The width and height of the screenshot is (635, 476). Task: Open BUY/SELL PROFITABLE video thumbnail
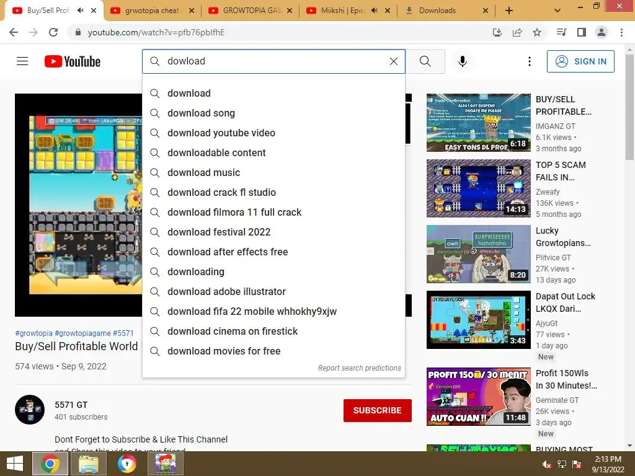(x=478, y=123)
